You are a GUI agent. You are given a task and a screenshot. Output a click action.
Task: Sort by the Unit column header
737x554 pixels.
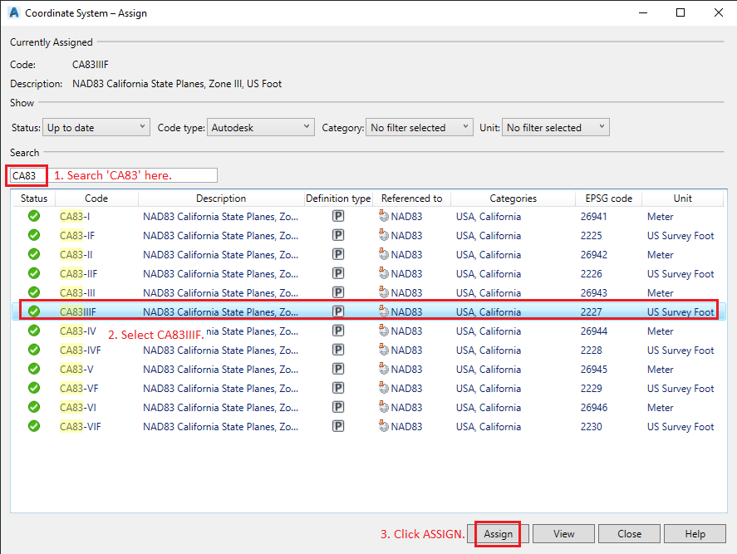[682, 199]
